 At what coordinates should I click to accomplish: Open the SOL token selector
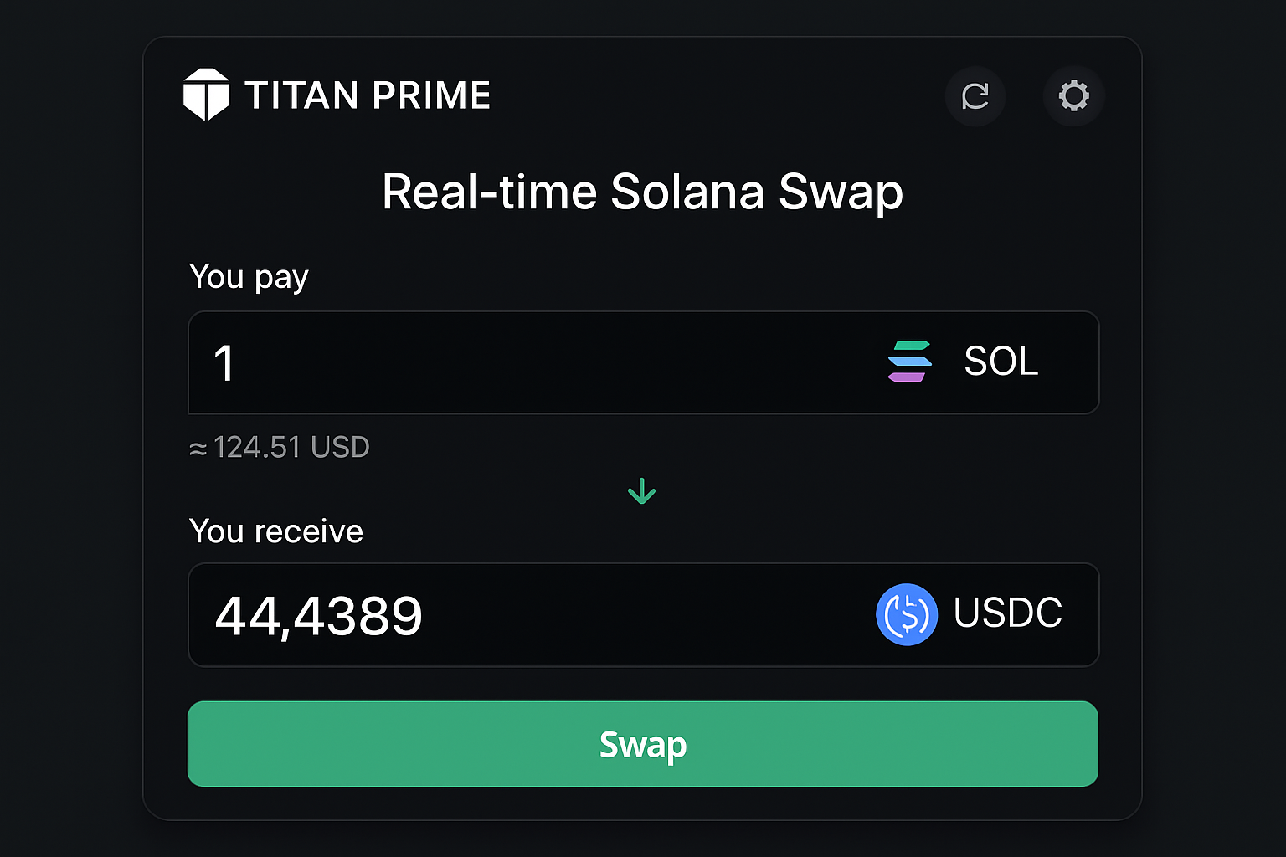pyautogui.click(x=963, y=362)
